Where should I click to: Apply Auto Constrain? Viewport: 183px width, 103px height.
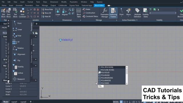coord(22,13)
